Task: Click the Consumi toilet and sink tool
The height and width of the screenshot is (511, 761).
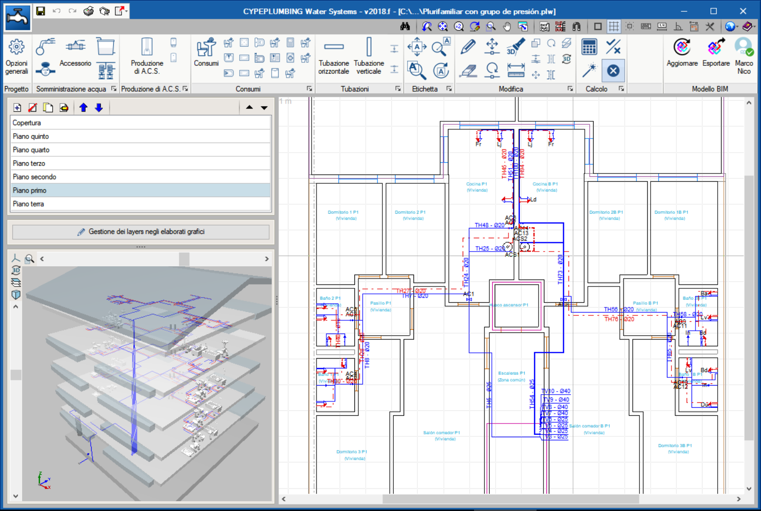Action: 206,53
